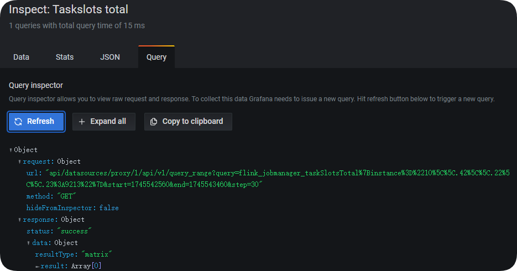Expand the result Array arrow
The width and height of the screenshot is (517, 271).
click(37, 267)
